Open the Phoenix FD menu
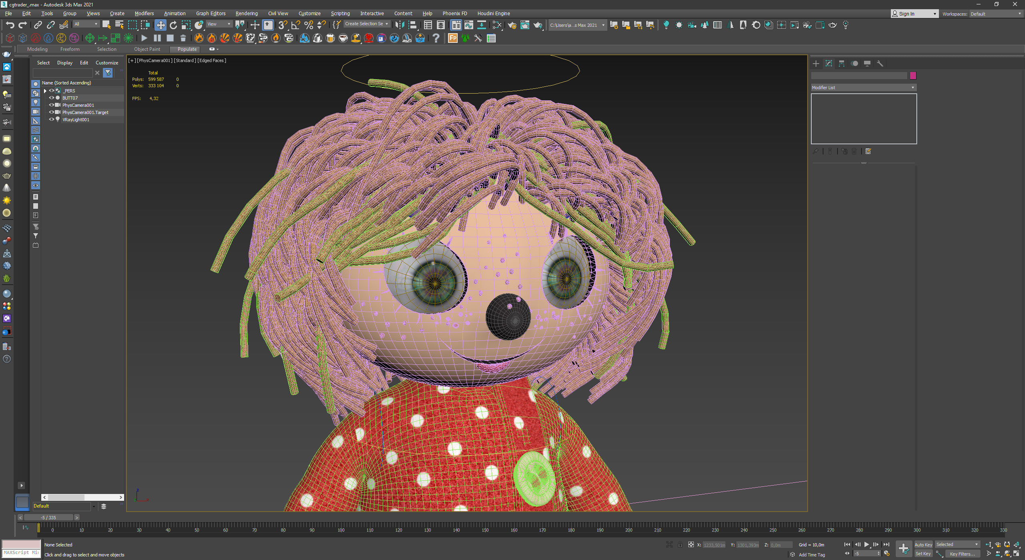Screen dimensions: 1025x560 pos(454,14)
